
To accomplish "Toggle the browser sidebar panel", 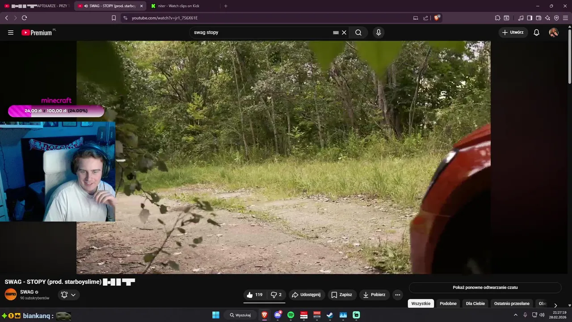I will pos(530,18).
